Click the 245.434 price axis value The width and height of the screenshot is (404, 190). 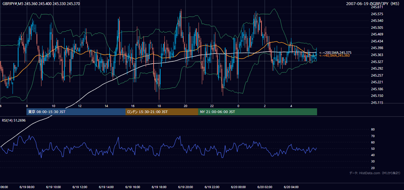tap(377, 41)
